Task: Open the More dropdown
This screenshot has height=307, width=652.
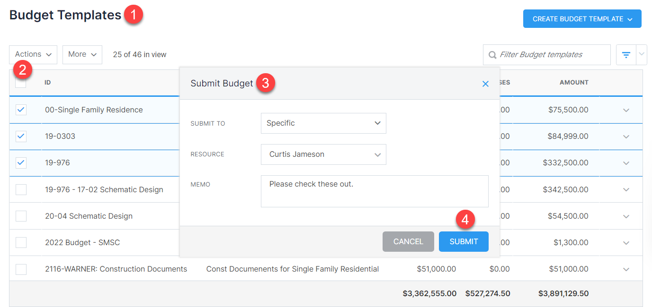Action: coord(82,54)
